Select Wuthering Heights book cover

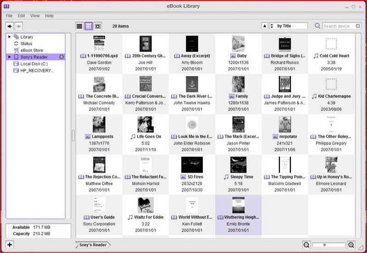[x=238, y=205]
